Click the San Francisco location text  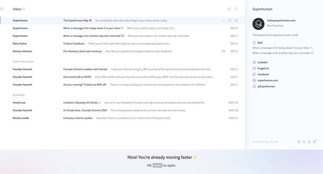[275, 26]
